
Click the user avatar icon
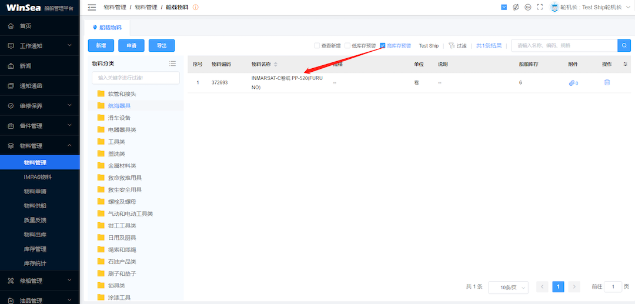554,7
